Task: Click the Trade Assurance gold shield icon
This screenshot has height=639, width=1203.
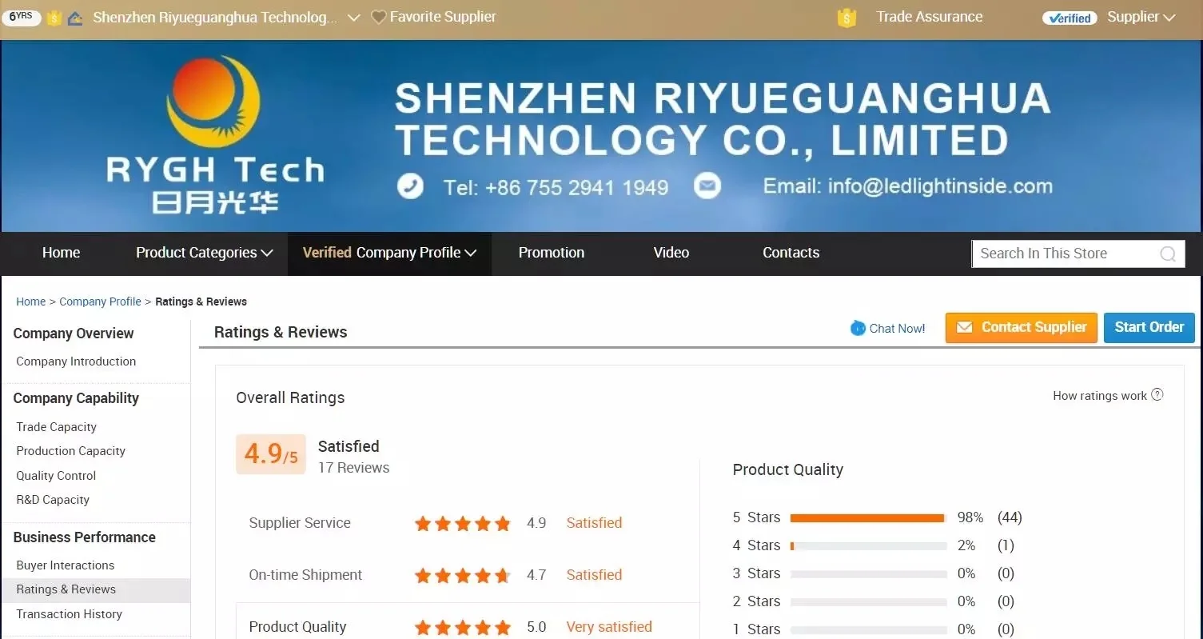Action: coord(846,18)
